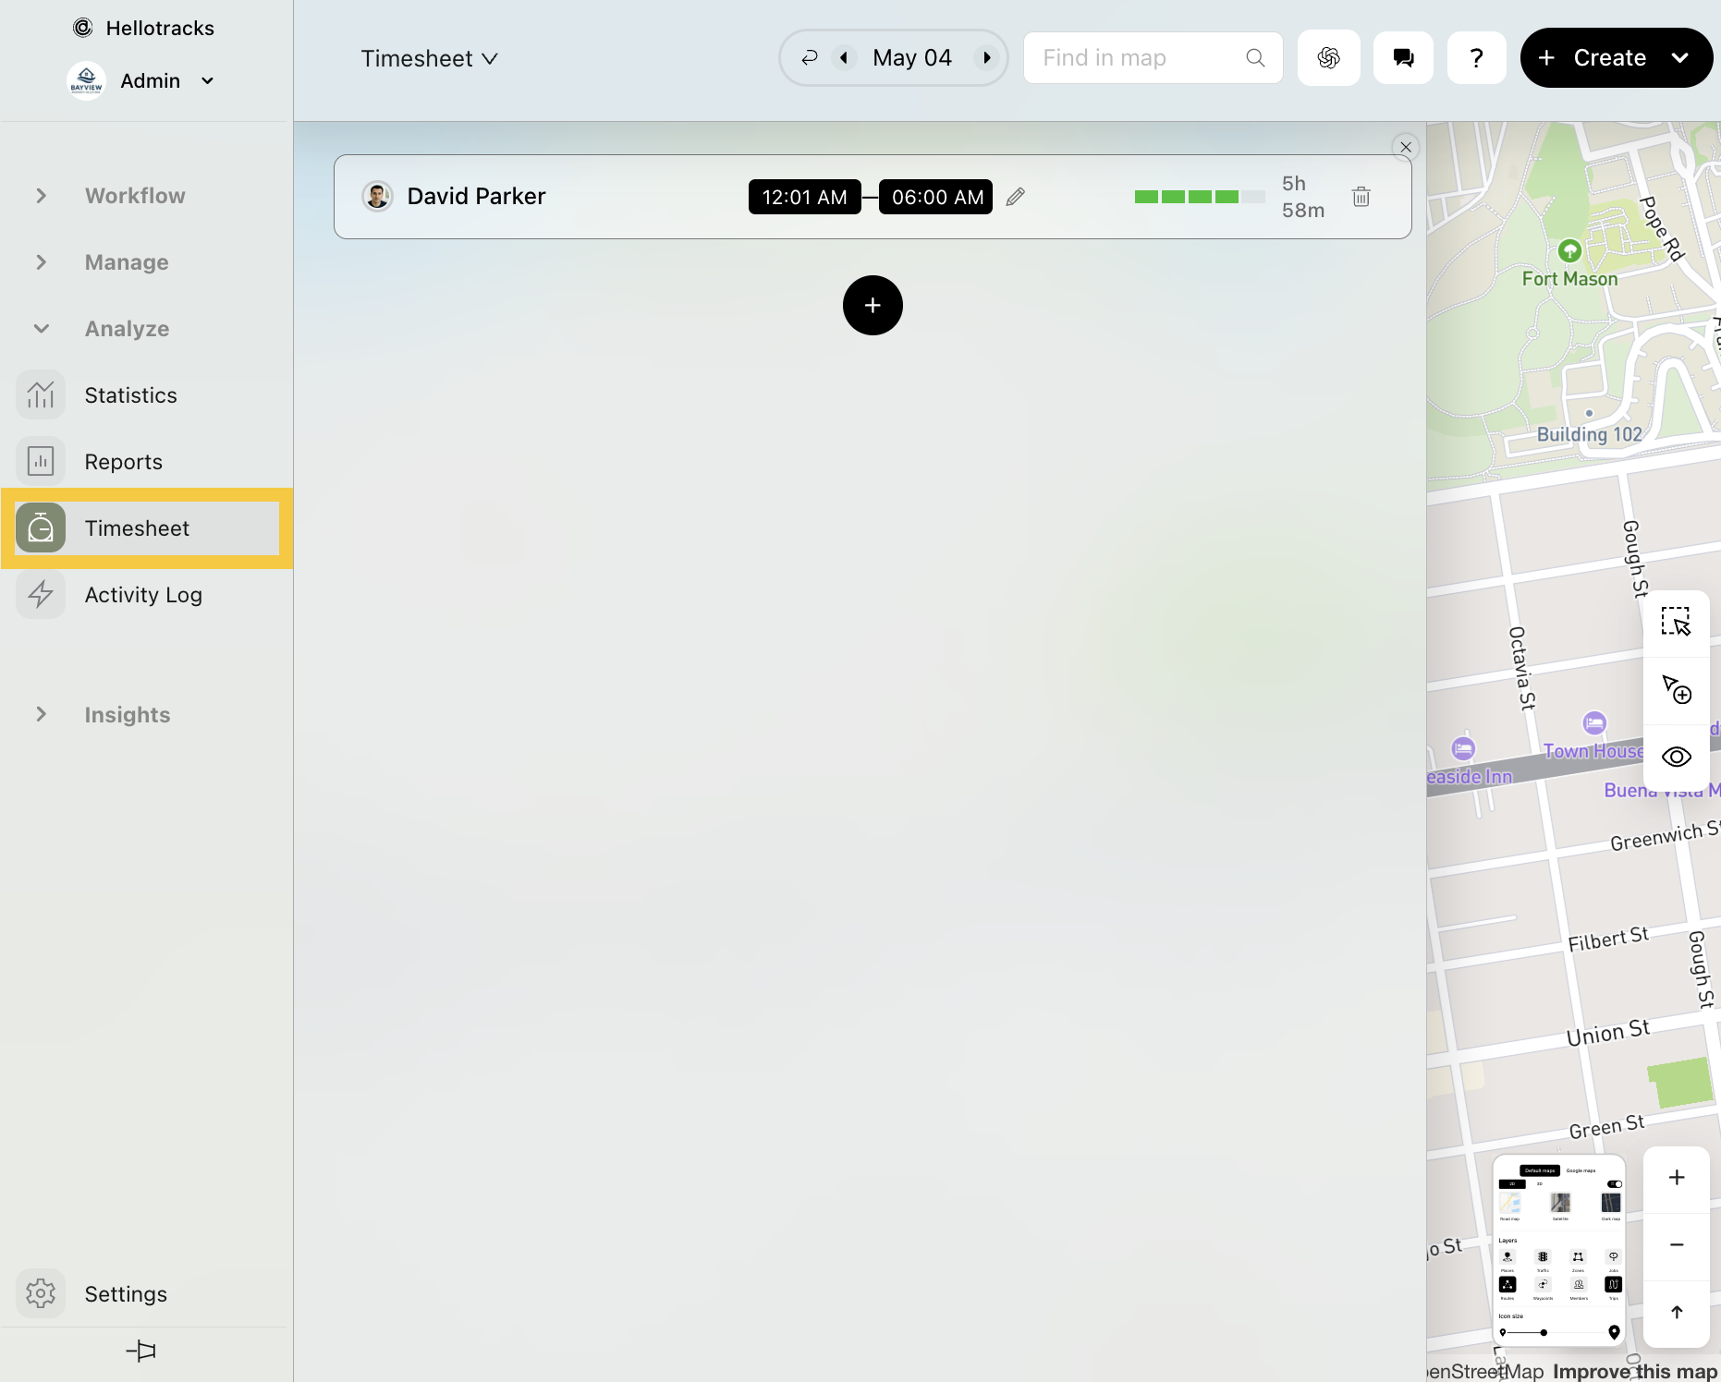Image resolution: width=1721 pixels, height=1382 pixels.
Task: Click the David Parker name
Action: tap(476, 196)
